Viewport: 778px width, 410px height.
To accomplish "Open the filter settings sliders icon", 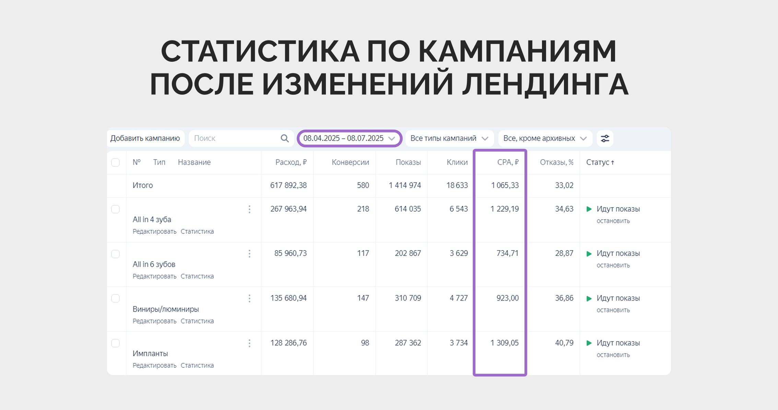I will (x=605, y=138).
